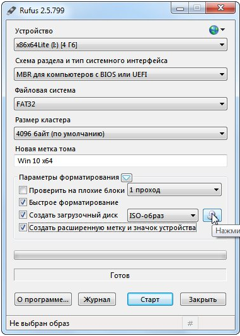The width and height of the screenshot is (240, 336).
Task: Toggle 'Создать загрузочный диск' checkbox
Action: (x=23, y=215)
